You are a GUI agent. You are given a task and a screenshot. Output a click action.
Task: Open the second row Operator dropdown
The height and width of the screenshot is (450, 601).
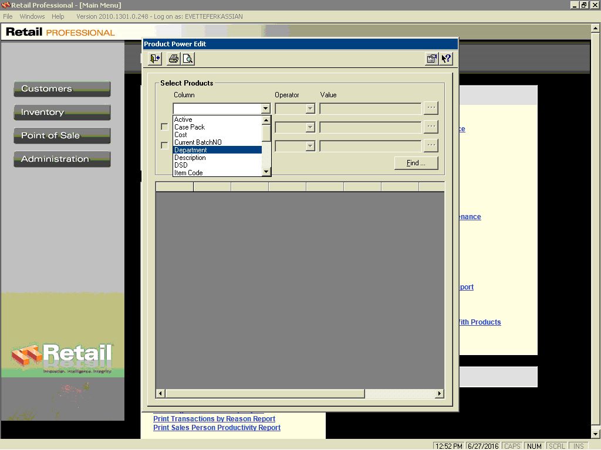pos(310,127)
